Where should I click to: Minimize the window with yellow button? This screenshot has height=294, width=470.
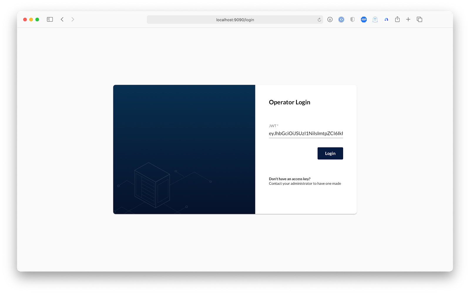click(x=31, y=19)
